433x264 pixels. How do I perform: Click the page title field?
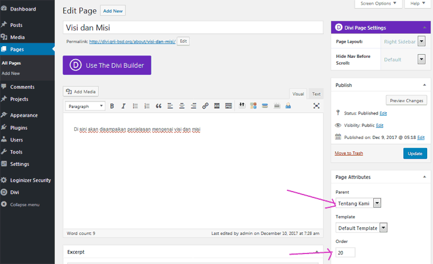(x=193, y=27)
